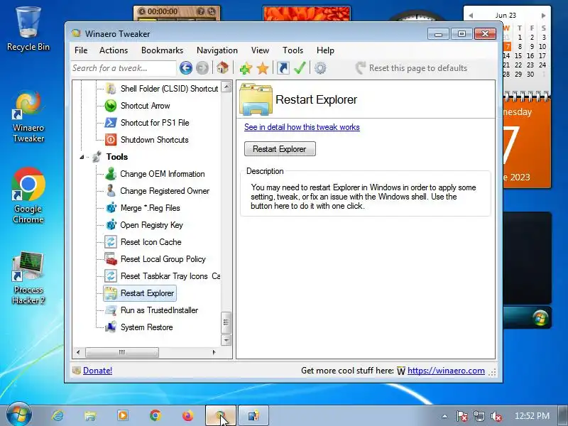Select Shortcut for PS1 File entry
The height and width of the screenshot is (426, 568).
click(155, 123)
